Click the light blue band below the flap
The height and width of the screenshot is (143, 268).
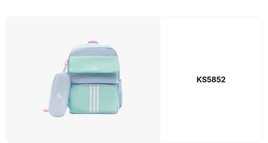click(94, 78)
